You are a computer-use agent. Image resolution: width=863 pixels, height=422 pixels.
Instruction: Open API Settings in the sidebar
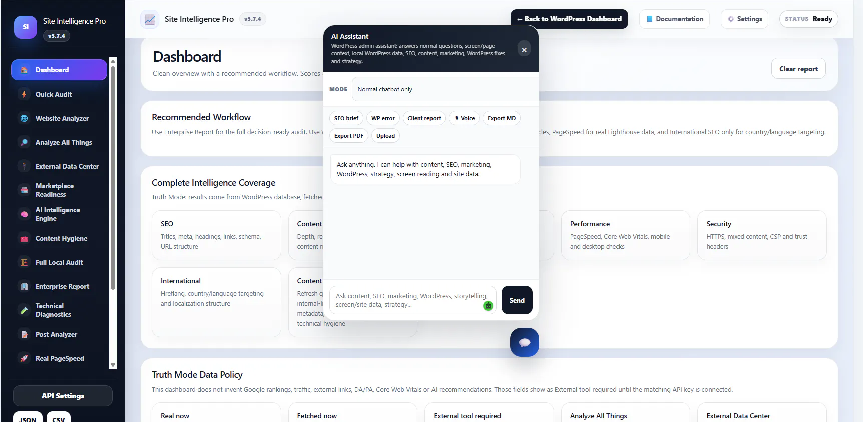tap(63, 396)
